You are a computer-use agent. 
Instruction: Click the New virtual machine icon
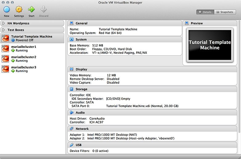tap(6, 10)
